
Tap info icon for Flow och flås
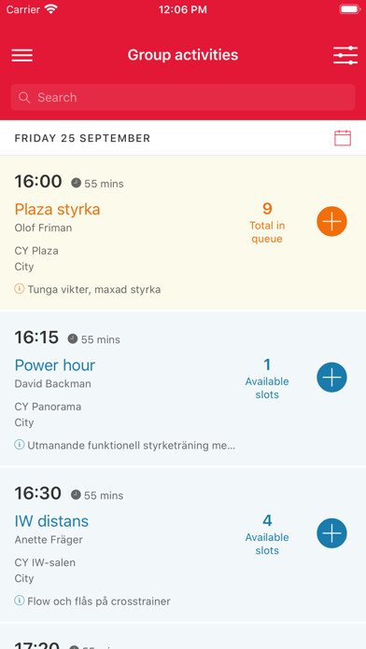(19, 601)
